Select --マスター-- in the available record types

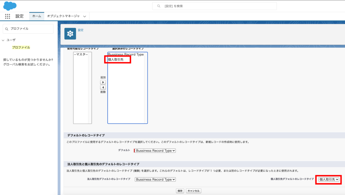(81, 55)
